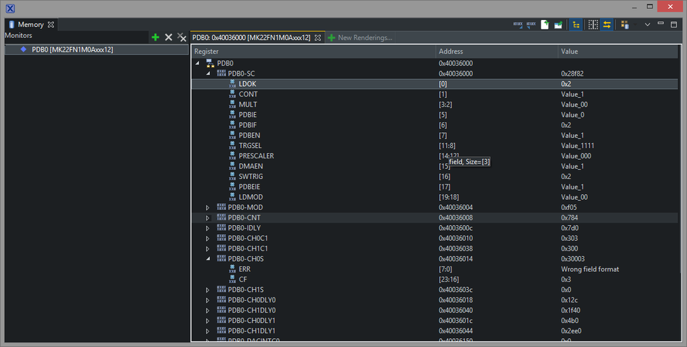Click the SWTRIG field icon

click(x=232, y=176)
